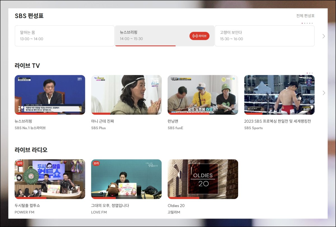Click the POWER FM channel label
The image size is (336, 227).
point(24,212)
